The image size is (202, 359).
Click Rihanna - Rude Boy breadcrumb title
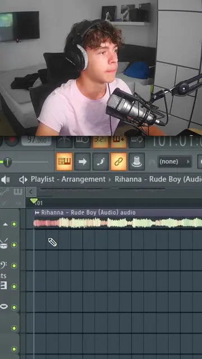click(x=158, y=179)
